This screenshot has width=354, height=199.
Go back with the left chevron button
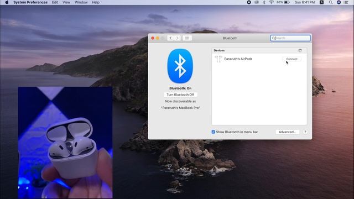[x=171, y=38]
